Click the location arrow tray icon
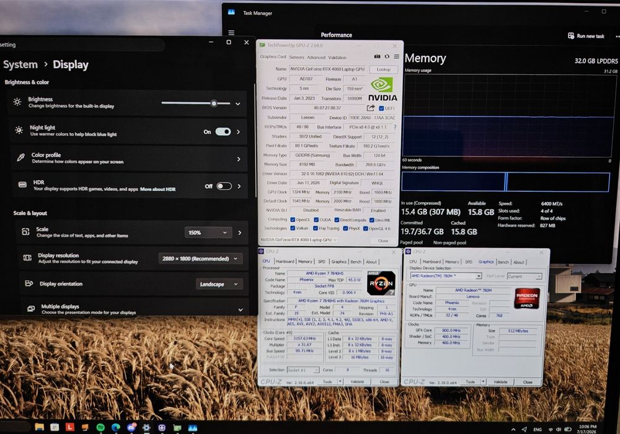This screenshot has height=434, width=620. click(525, 429)
